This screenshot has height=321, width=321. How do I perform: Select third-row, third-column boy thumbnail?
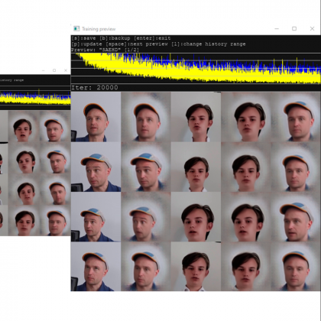196,217
